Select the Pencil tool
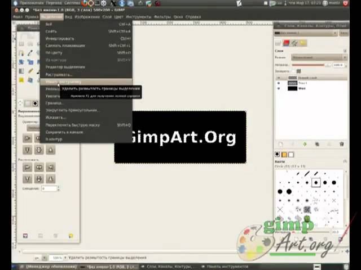 [x=30, y=71]
